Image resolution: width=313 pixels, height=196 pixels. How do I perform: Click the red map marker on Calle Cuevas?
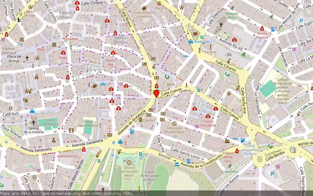[156, 93]
